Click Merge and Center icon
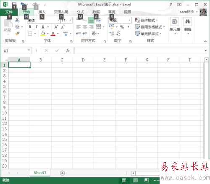 pos(99,27)
